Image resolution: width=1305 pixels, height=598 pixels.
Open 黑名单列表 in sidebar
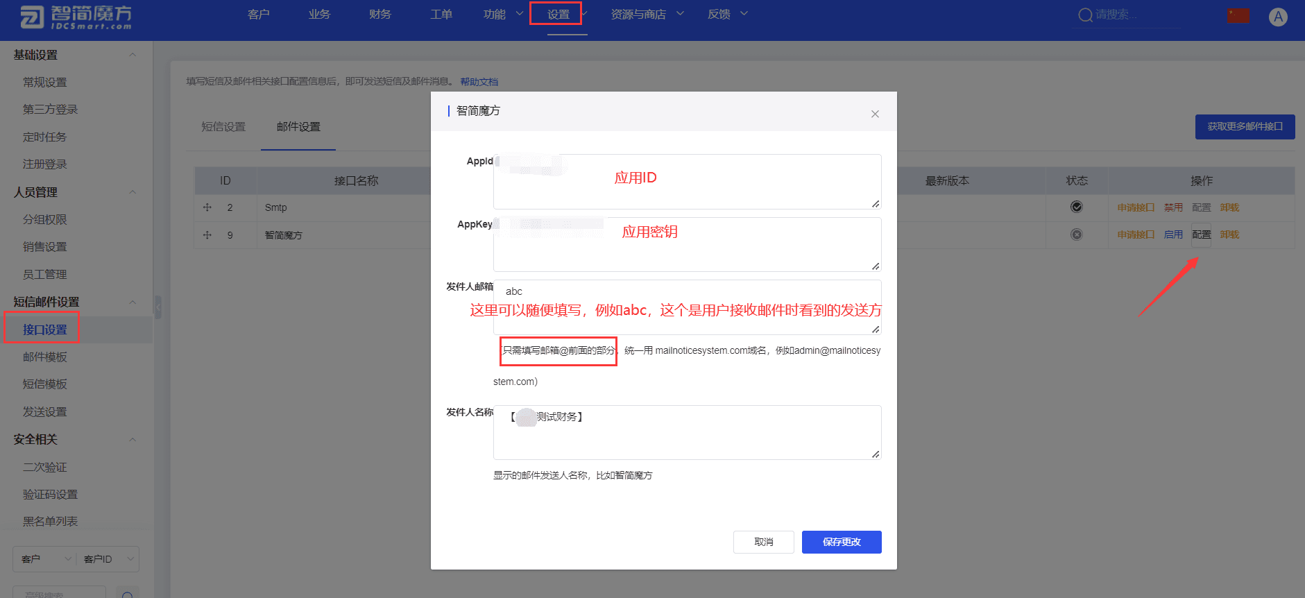50,521
